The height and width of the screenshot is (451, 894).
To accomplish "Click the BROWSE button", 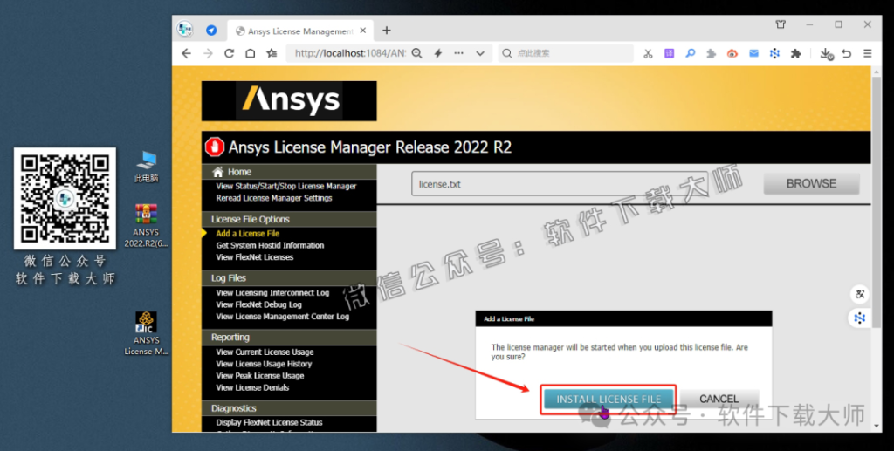I will tap(811, 184).
